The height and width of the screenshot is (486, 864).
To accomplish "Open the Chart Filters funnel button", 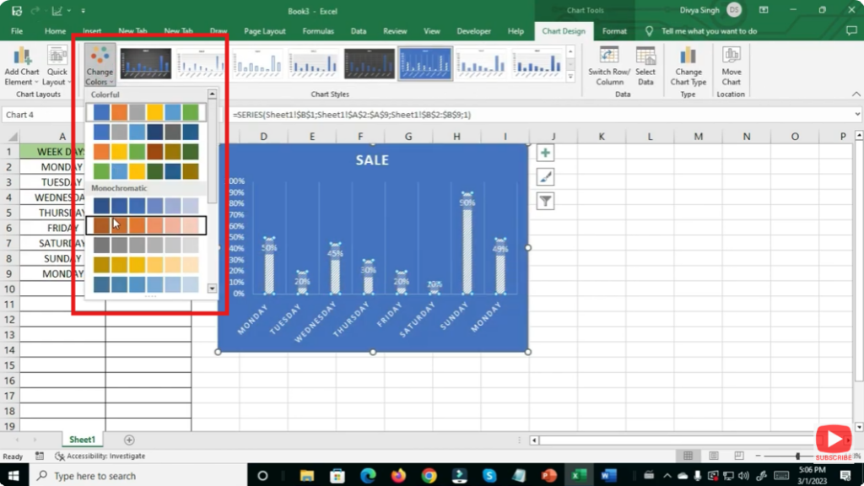I will (x=546, y=201).
